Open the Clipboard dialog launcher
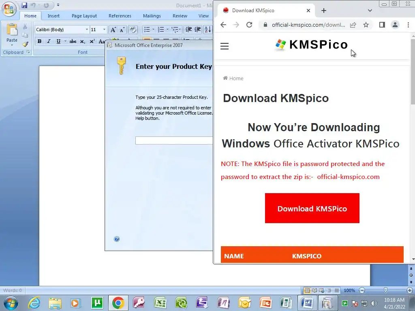This screenshot has height=311, width=415. point(28,52)
